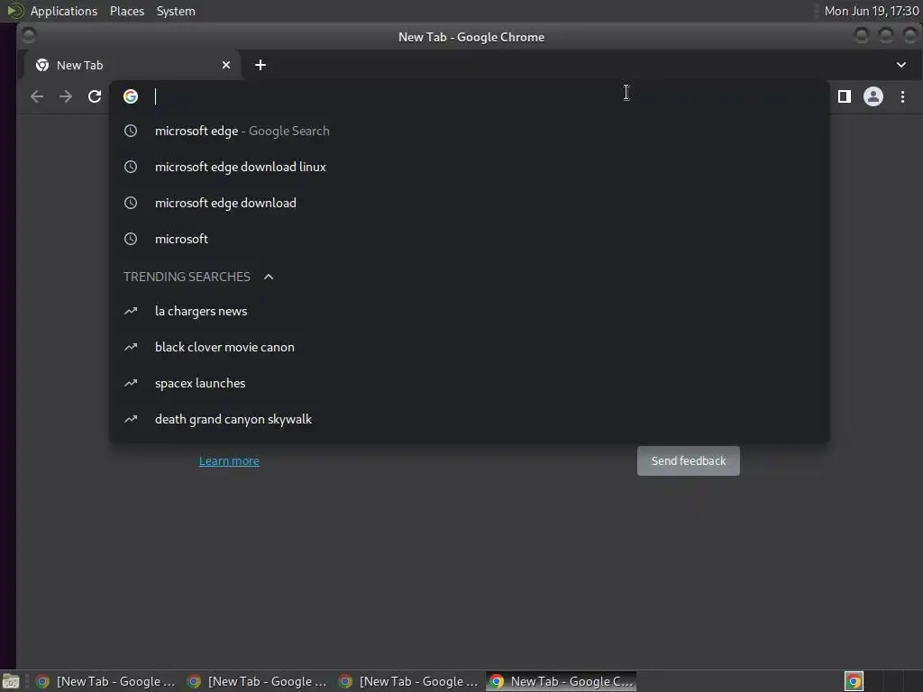Select trending search 'black clover movie canon'
The height and width of the screenshot is (692, 923).
tap(469, 347)
